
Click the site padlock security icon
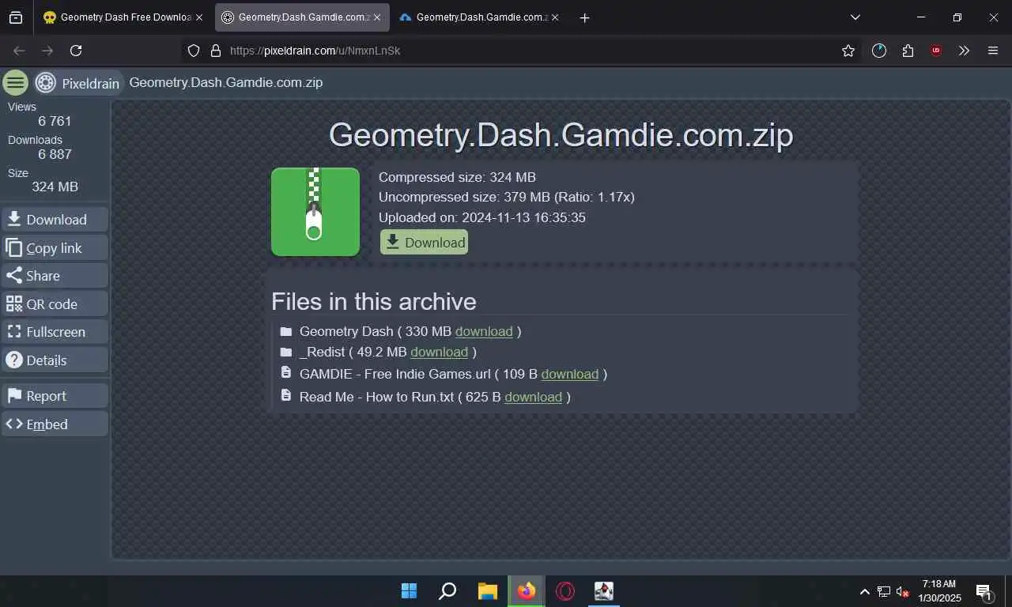216,51
